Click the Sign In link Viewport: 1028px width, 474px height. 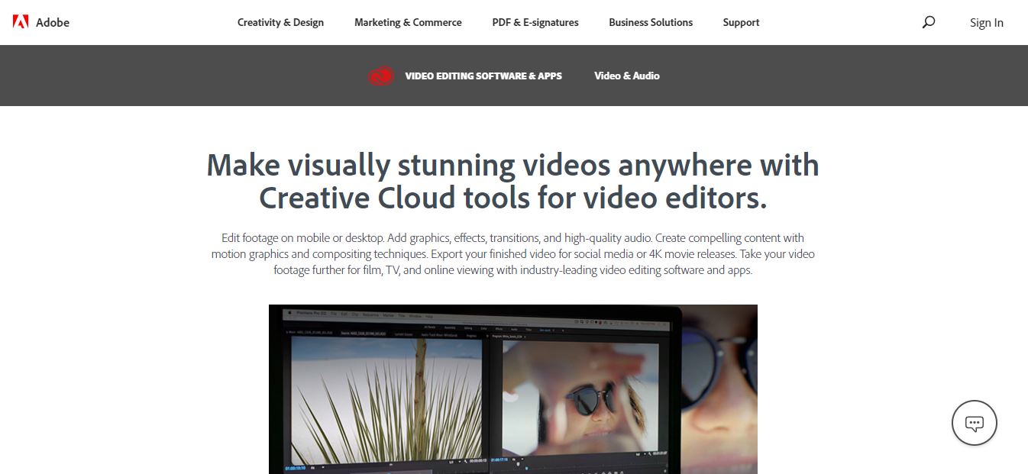(986, 22)
